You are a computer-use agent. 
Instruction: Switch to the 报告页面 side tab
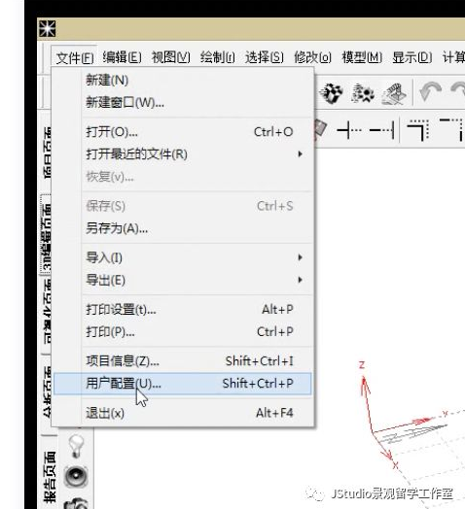click(50, 477)
